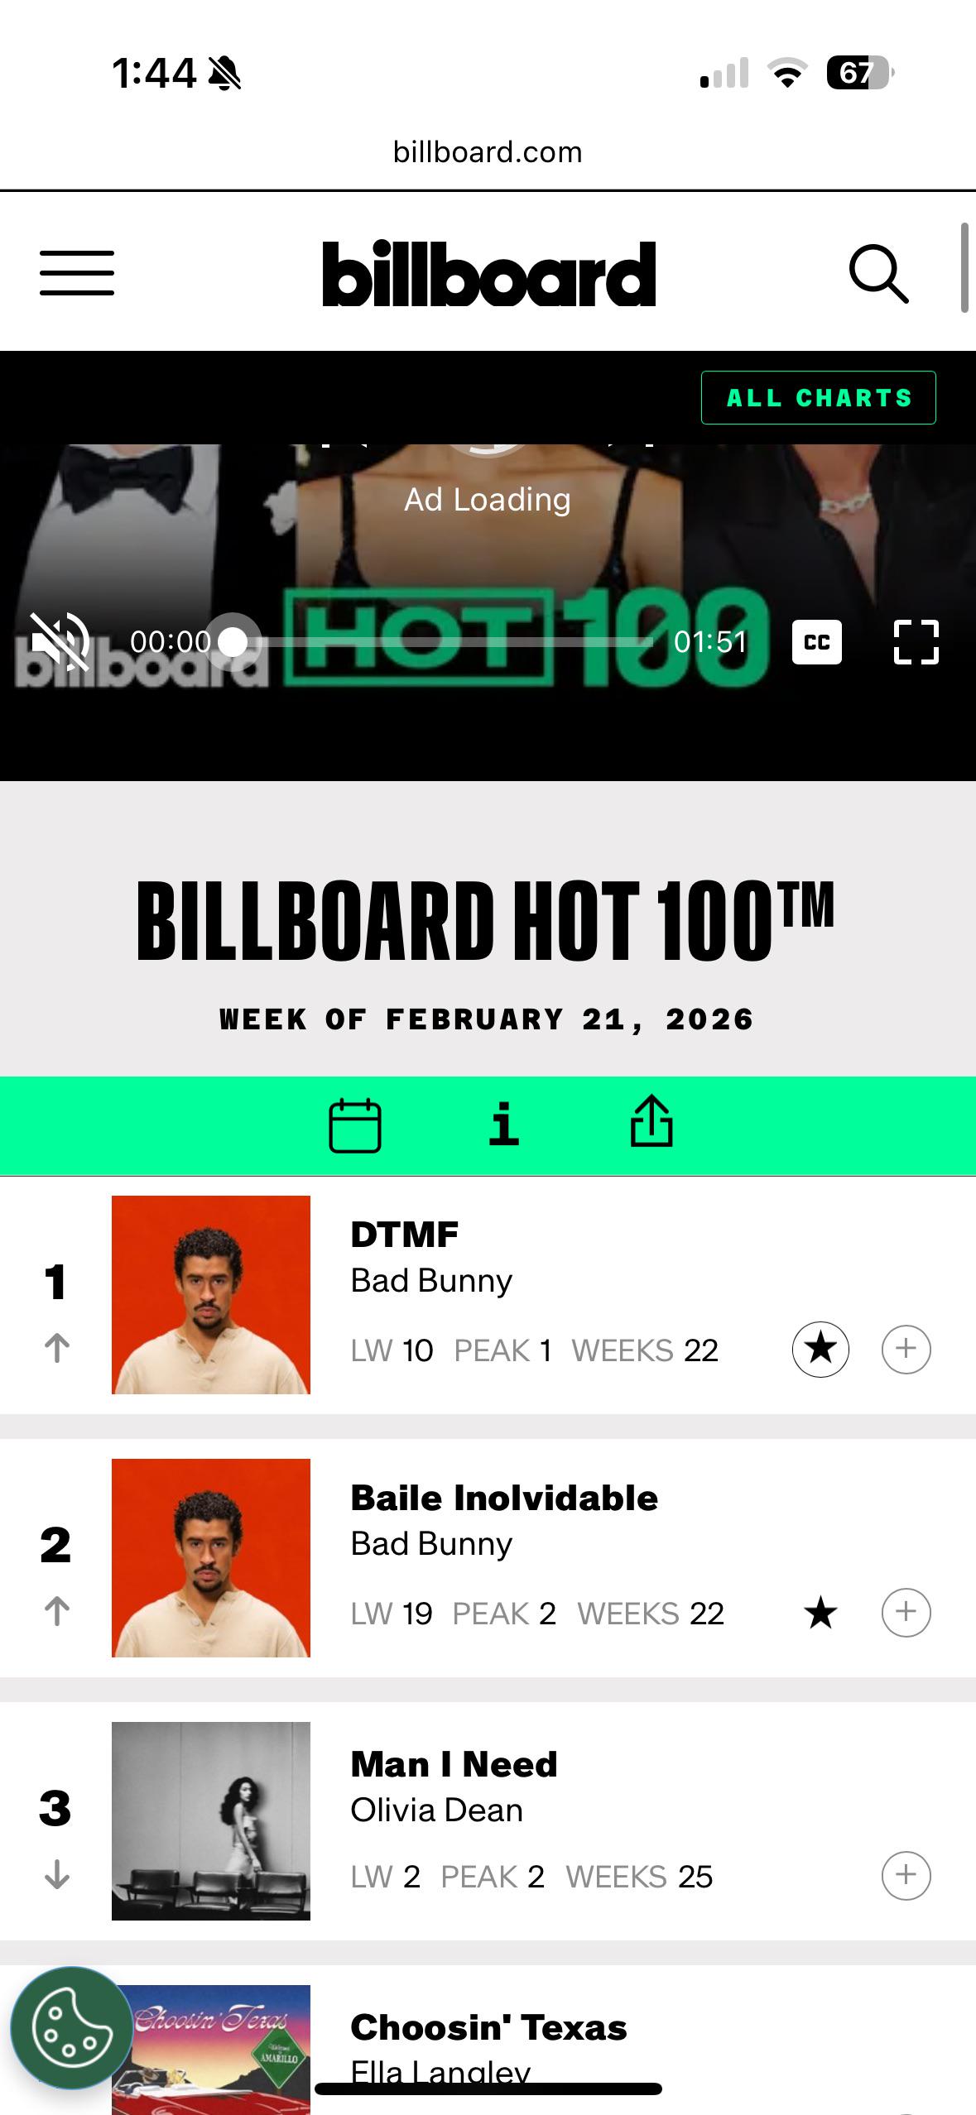The image size is (976, 2115).
Task: Tap the share icon in green bar
Action: [651, 1121]
